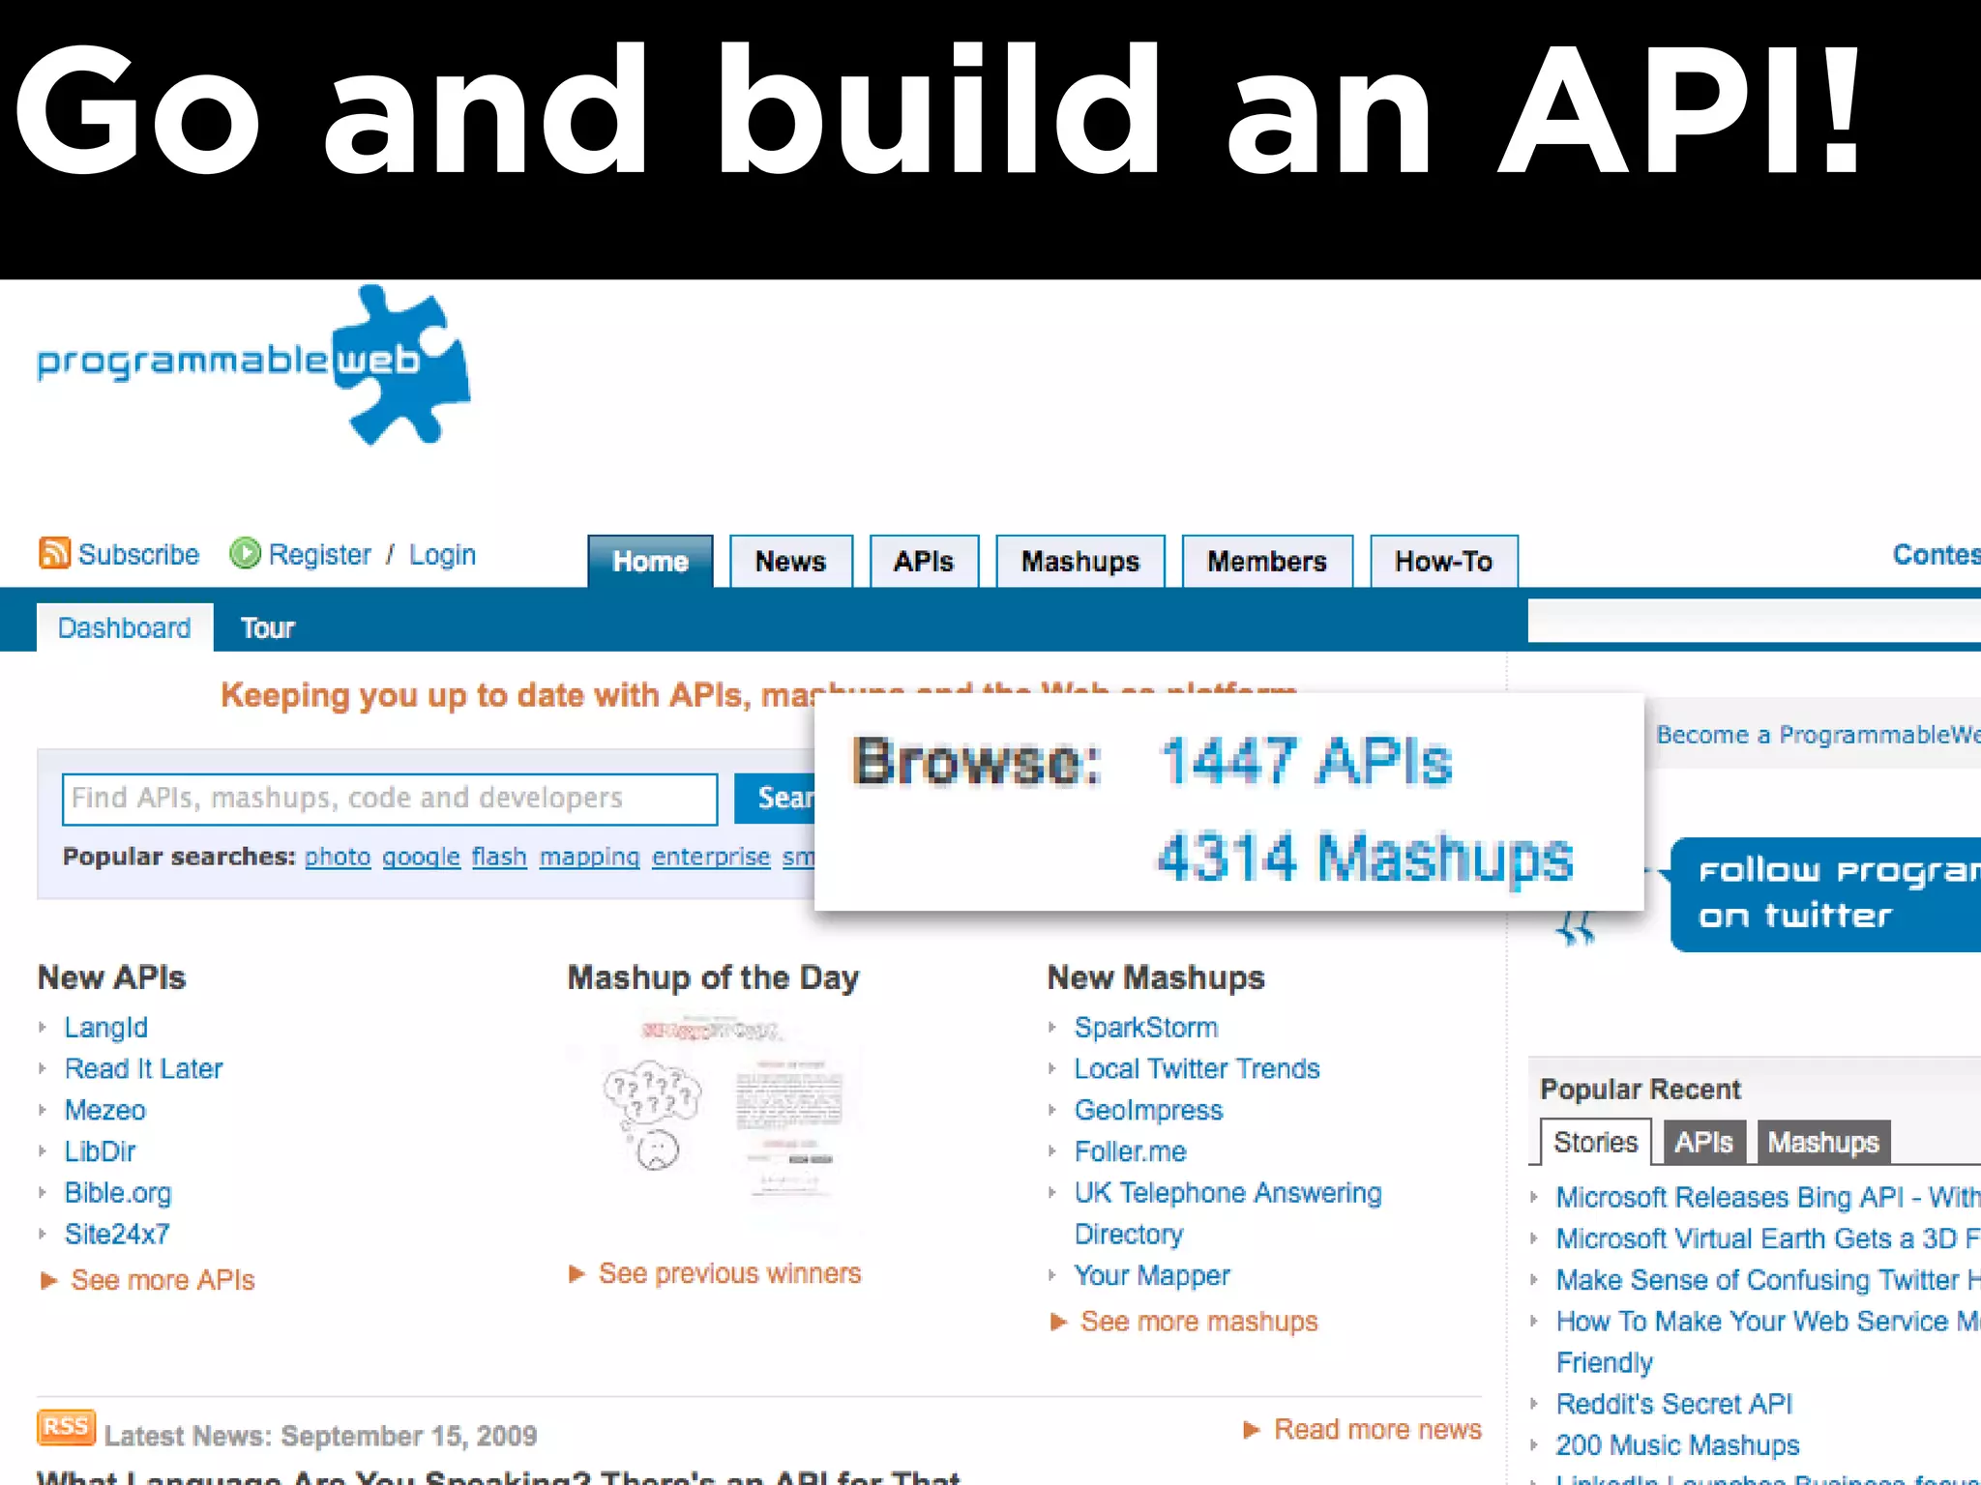The height and width of the screenshot is (1485, 1981).
Task: Click the top-right search box in blue bar
Action: pos(1755,620)
